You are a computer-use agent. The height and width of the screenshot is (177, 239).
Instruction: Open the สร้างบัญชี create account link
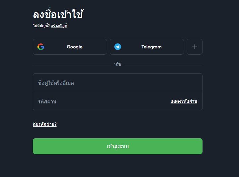point(59,26)
